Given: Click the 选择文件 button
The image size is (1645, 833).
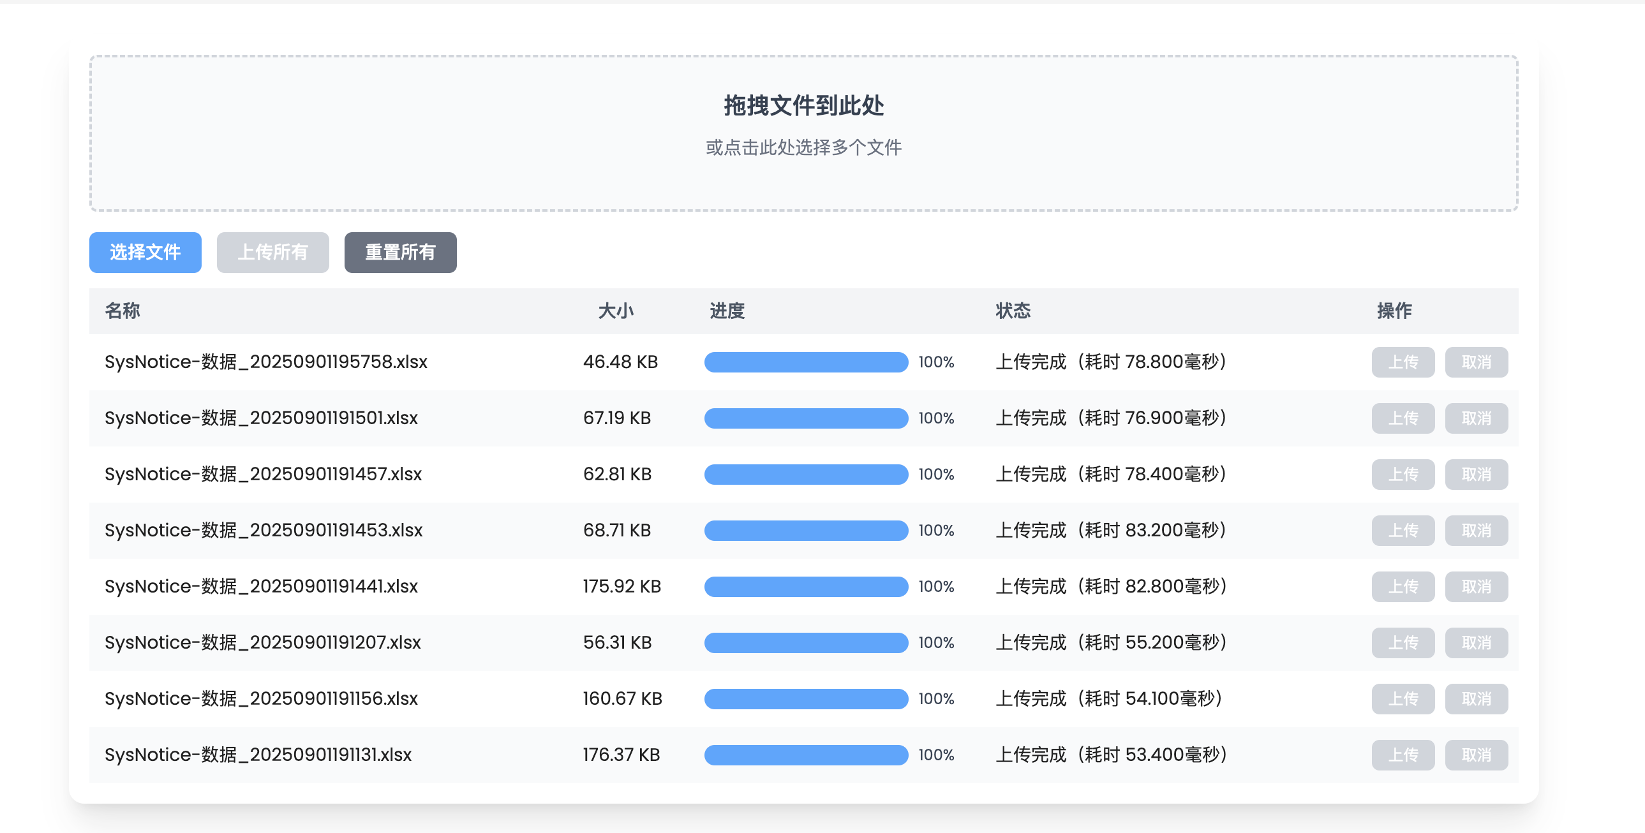Looking at the screenshot, I should tap(145, 252).
